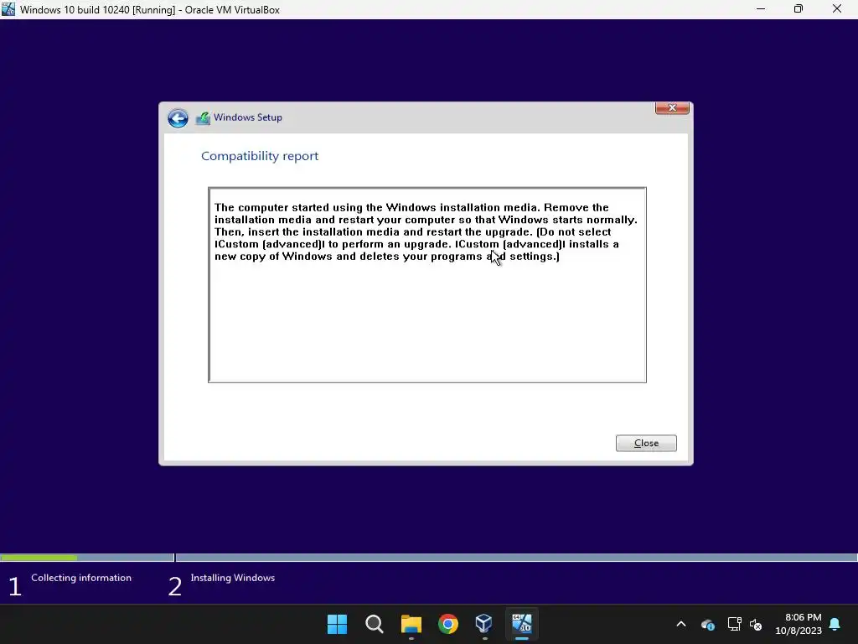Click the muted volume tray icon
The width and height of the screenshot is (858, 644).
point(756,624)
